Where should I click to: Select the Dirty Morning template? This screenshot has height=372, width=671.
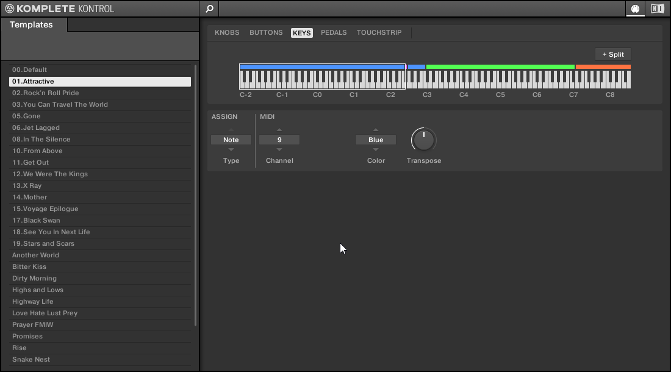point(100,278)
